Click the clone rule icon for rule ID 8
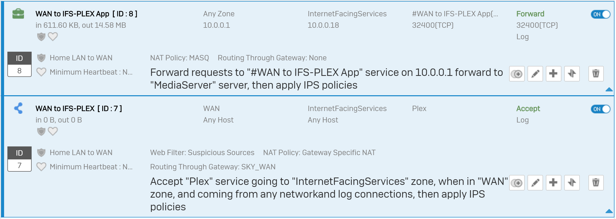 517,74
